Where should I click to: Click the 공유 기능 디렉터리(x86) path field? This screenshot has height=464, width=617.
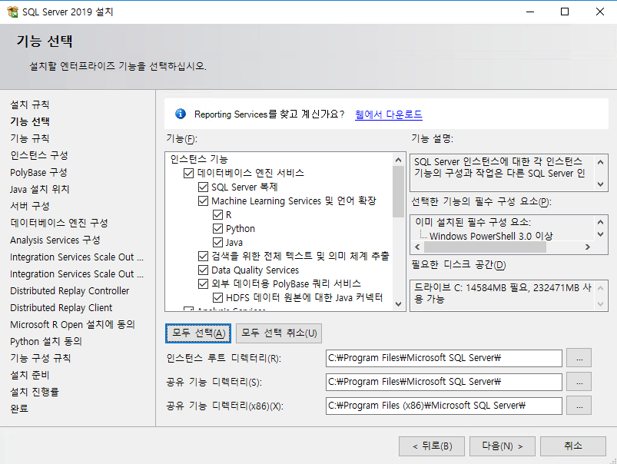click(444, 406)
